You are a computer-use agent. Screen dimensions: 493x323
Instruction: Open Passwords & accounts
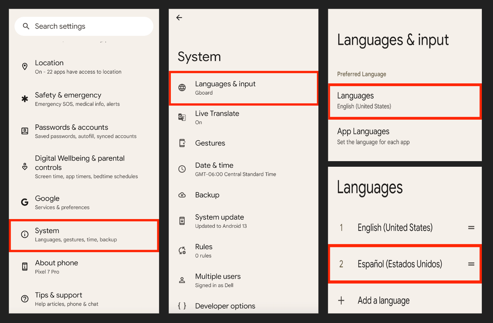(x=84, y=131)
